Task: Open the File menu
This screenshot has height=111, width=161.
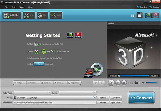Action: [6, 7]
